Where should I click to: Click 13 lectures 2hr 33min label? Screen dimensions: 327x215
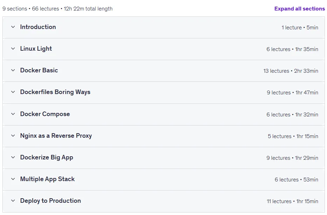tap(291, 71)
